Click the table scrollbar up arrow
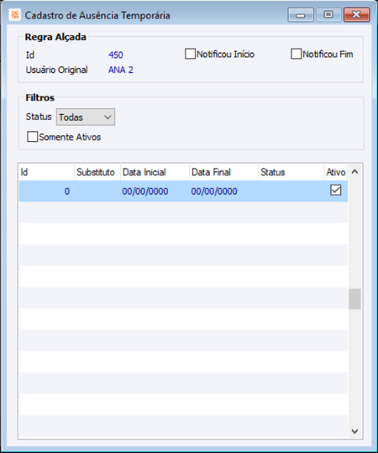This screenshot has width=378, height=453. point(354,172)
